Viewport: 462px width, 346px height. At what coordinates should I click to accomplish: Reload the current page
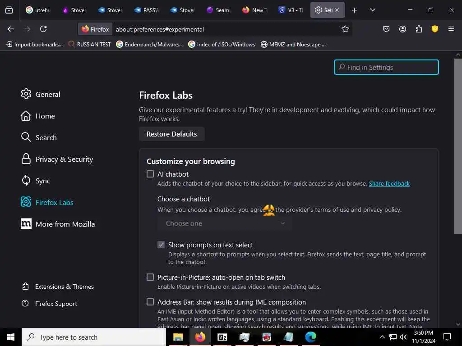click(43, 29)
